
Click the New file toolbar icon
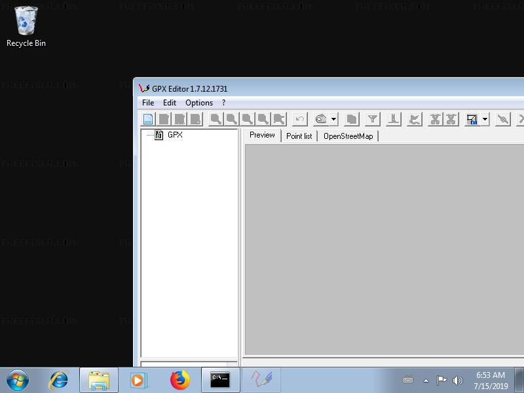coord(148,119)
